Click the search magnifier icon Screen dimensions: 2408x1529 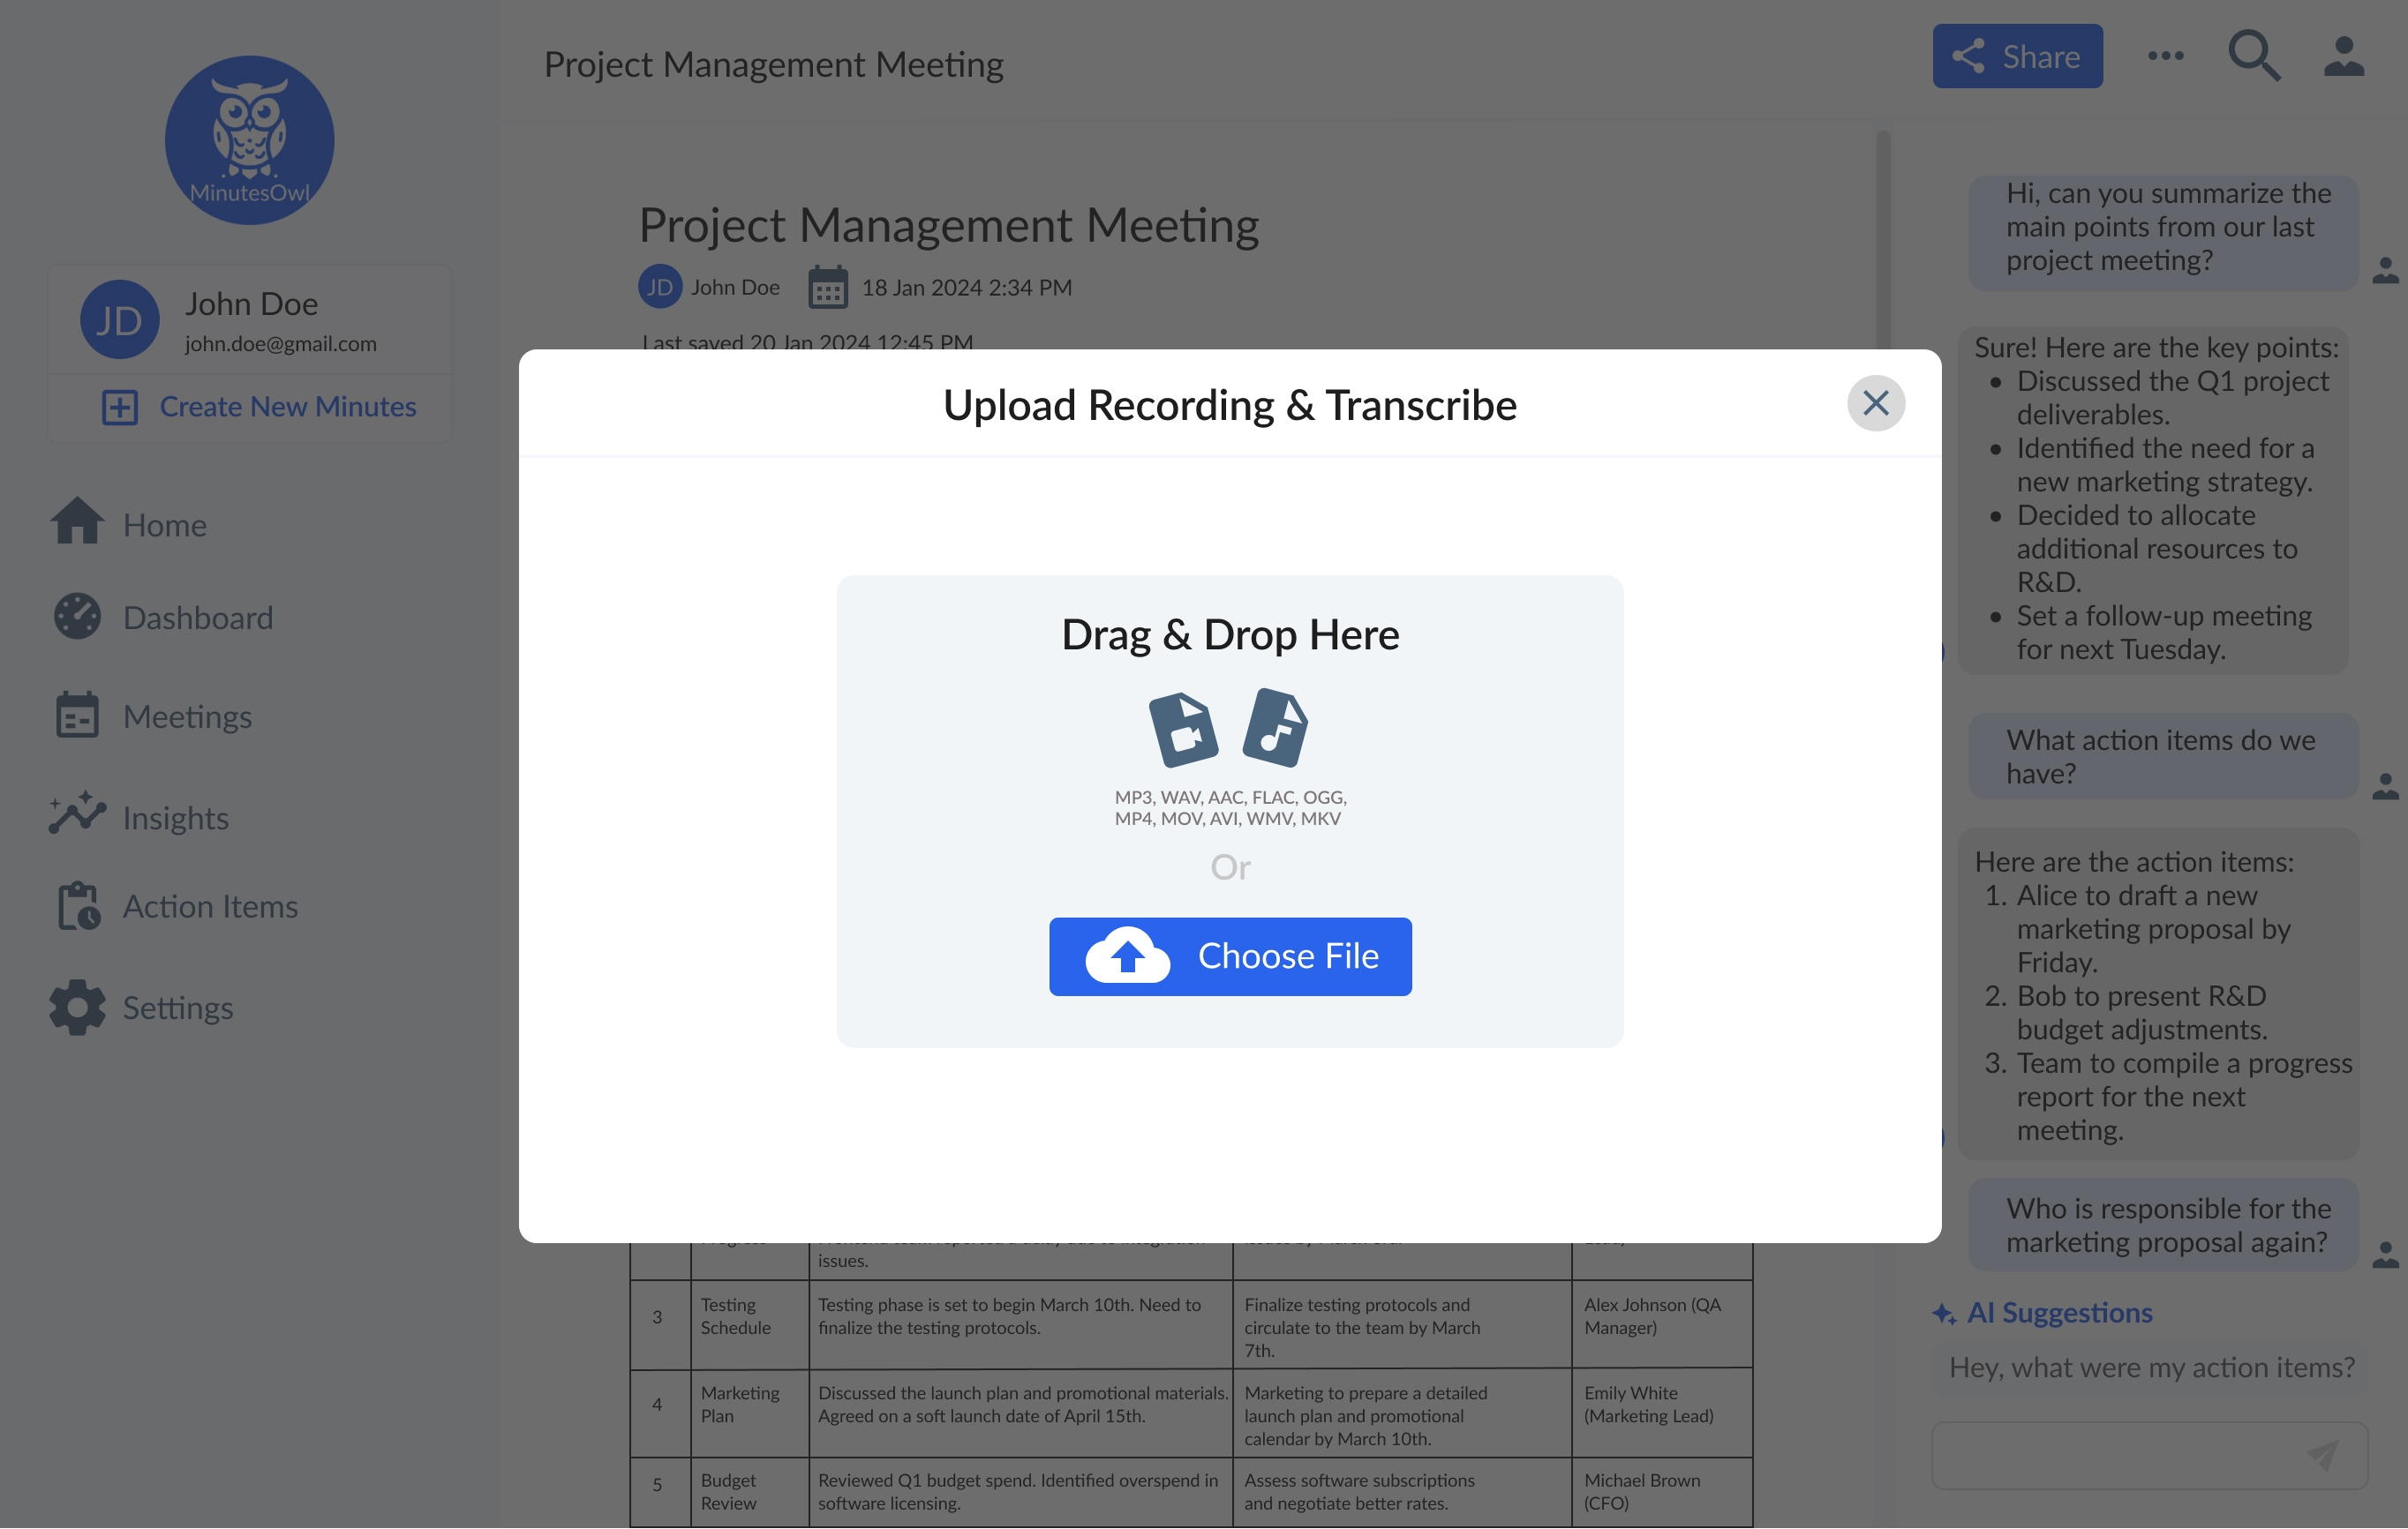(2254, 57)
